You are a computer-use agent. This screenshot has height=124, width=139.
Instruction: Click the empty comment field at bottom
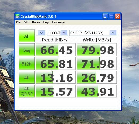pos(68,104)
